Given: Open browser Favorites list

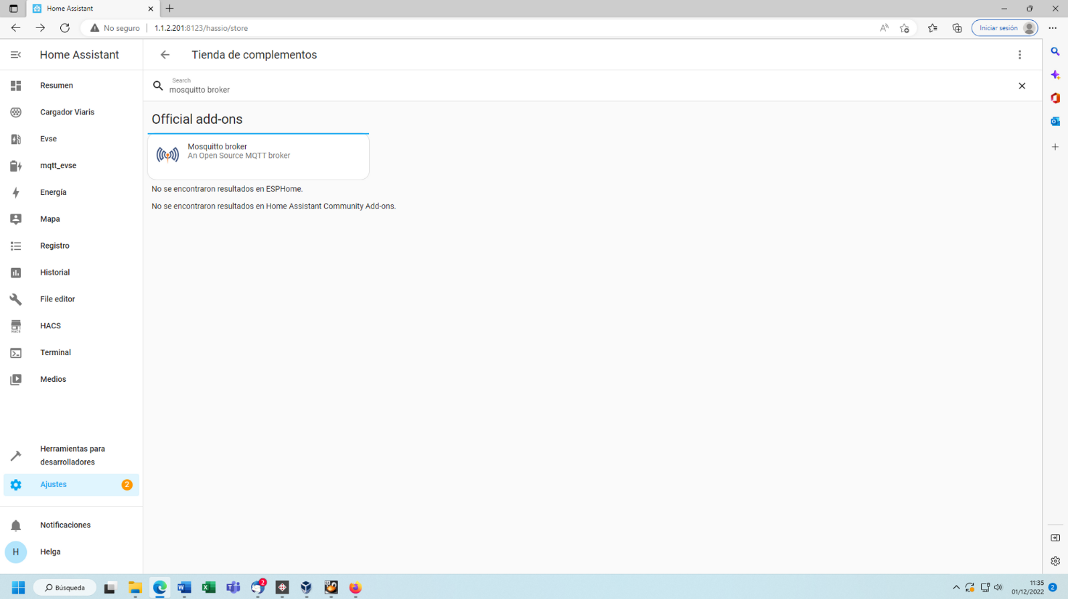Looking at the screenshot, I should point(932,28).
